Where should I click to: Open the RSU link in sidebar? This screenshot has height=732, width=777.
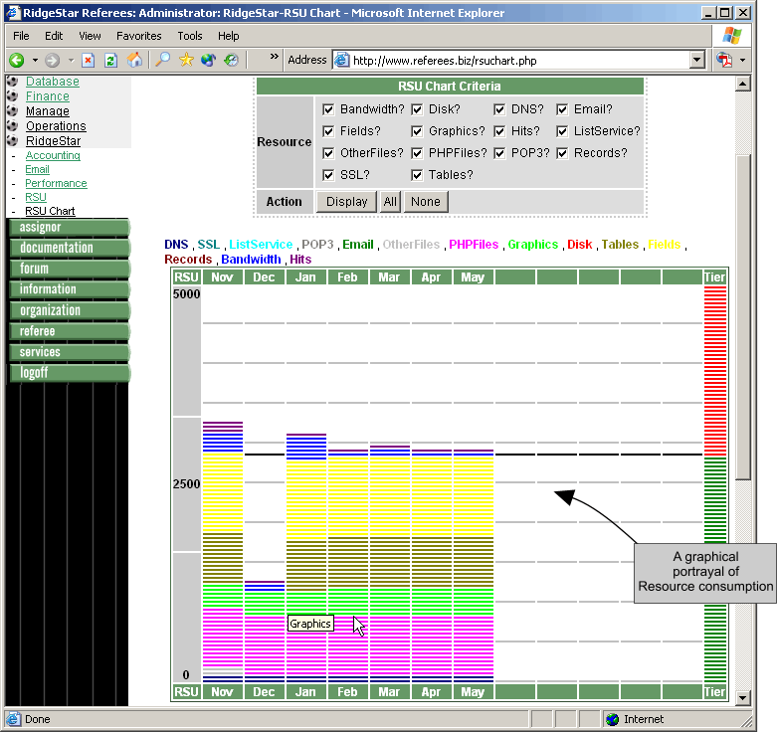click(36, 197)
